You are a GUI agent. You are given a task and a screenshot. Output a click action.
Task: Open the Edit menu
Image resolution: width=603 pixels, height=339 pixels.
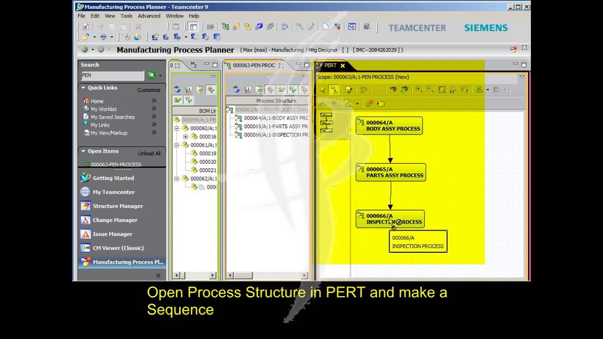(95, 16)
